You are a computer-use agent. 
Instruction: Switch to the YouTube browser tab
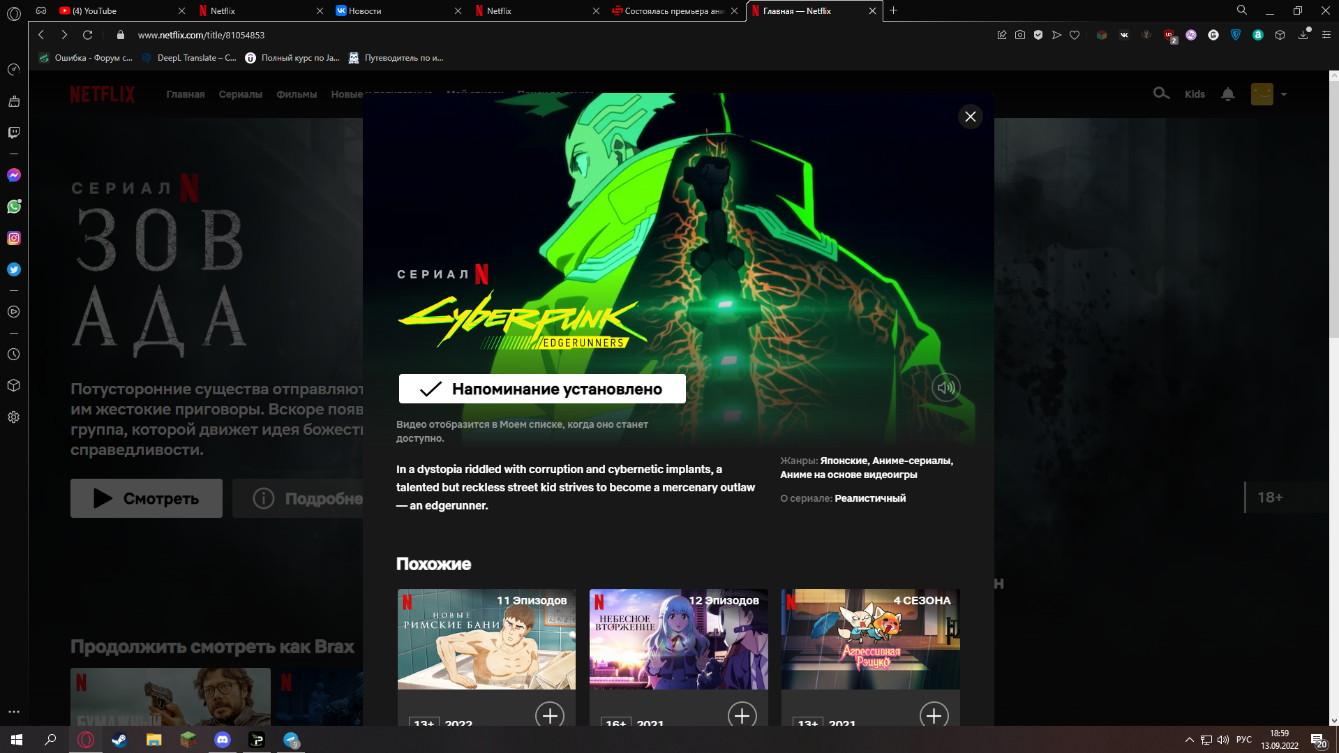[x=121, y=10]
